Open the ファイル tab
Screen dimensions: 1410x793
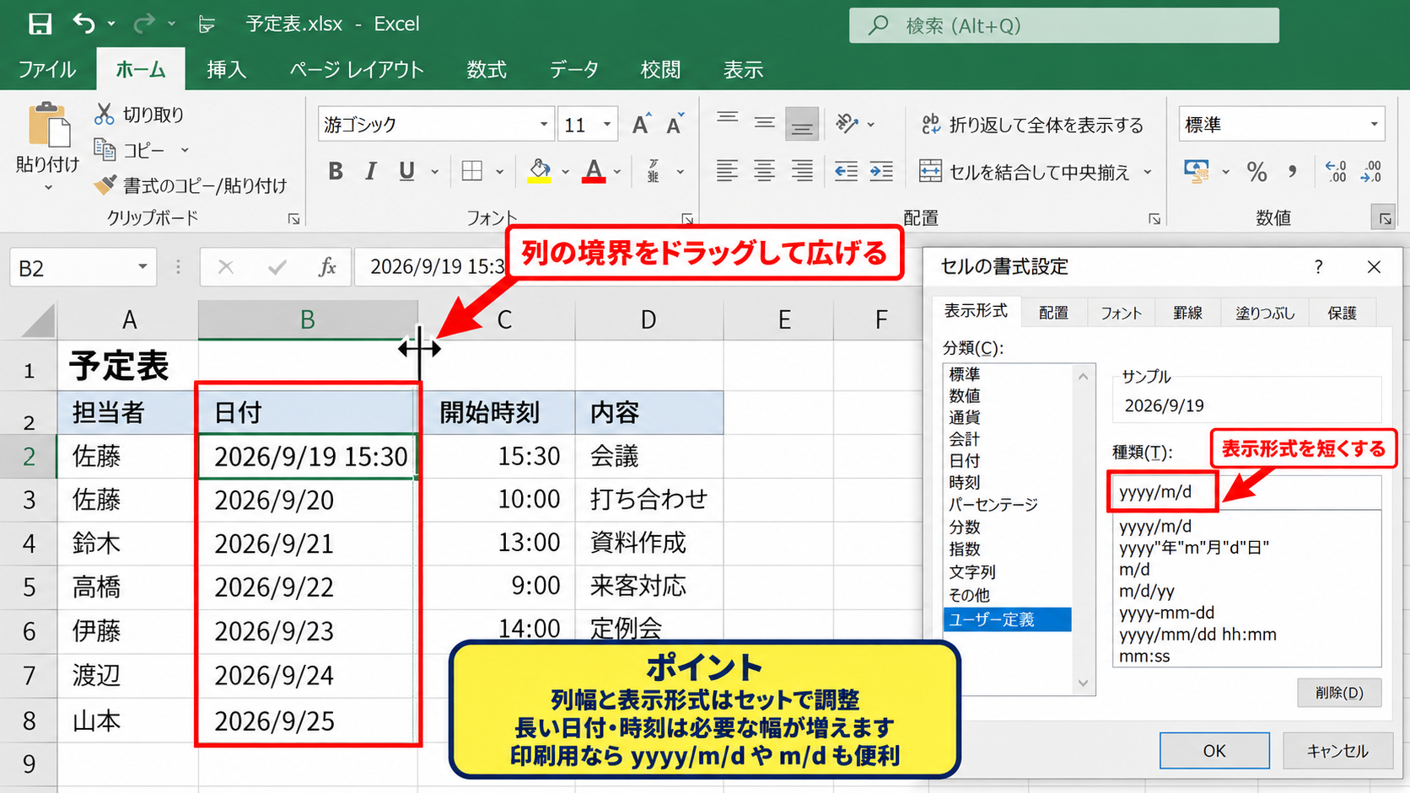tap(47, 69)
